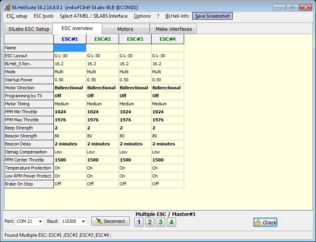Open the ESC setup menu
The image size is (316, 242).
(17, 16)
